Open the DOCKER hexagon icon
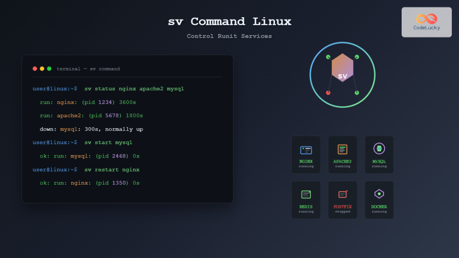This screenshot has height=258, width=459. tap(379, 195)
